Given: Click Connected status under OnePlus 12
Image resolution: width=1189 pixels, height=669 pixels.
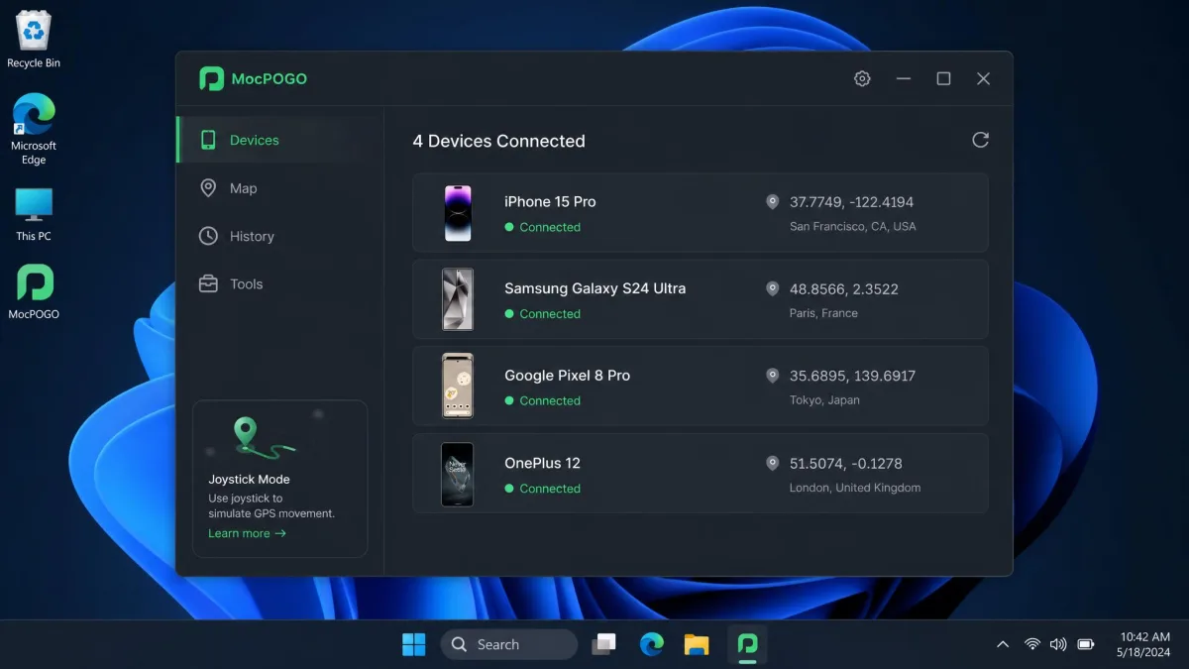Looking at the screenshot, I should click(543, 488).
